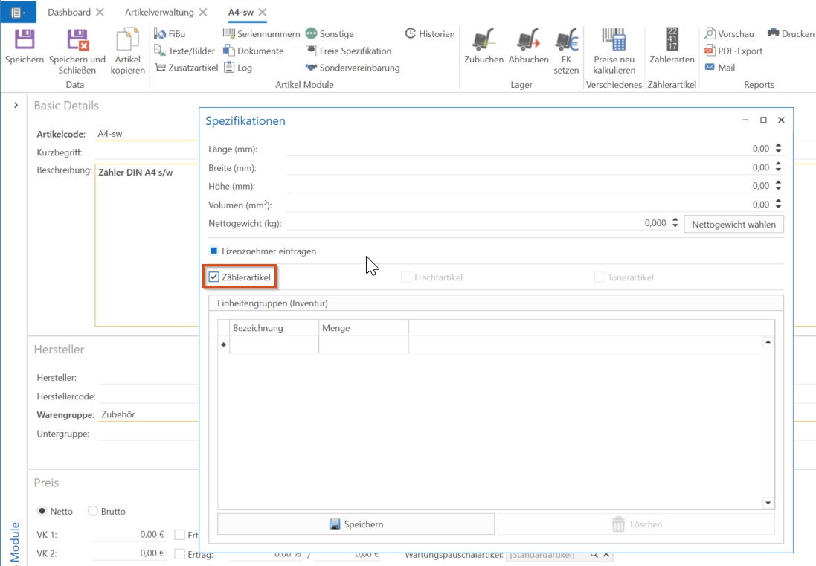Click Löschen button in dialog
This screenshot has width=816, height=566.
(x=637, y=524)
